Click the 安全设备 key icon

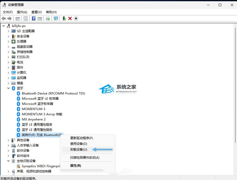(x=14, y=36)
